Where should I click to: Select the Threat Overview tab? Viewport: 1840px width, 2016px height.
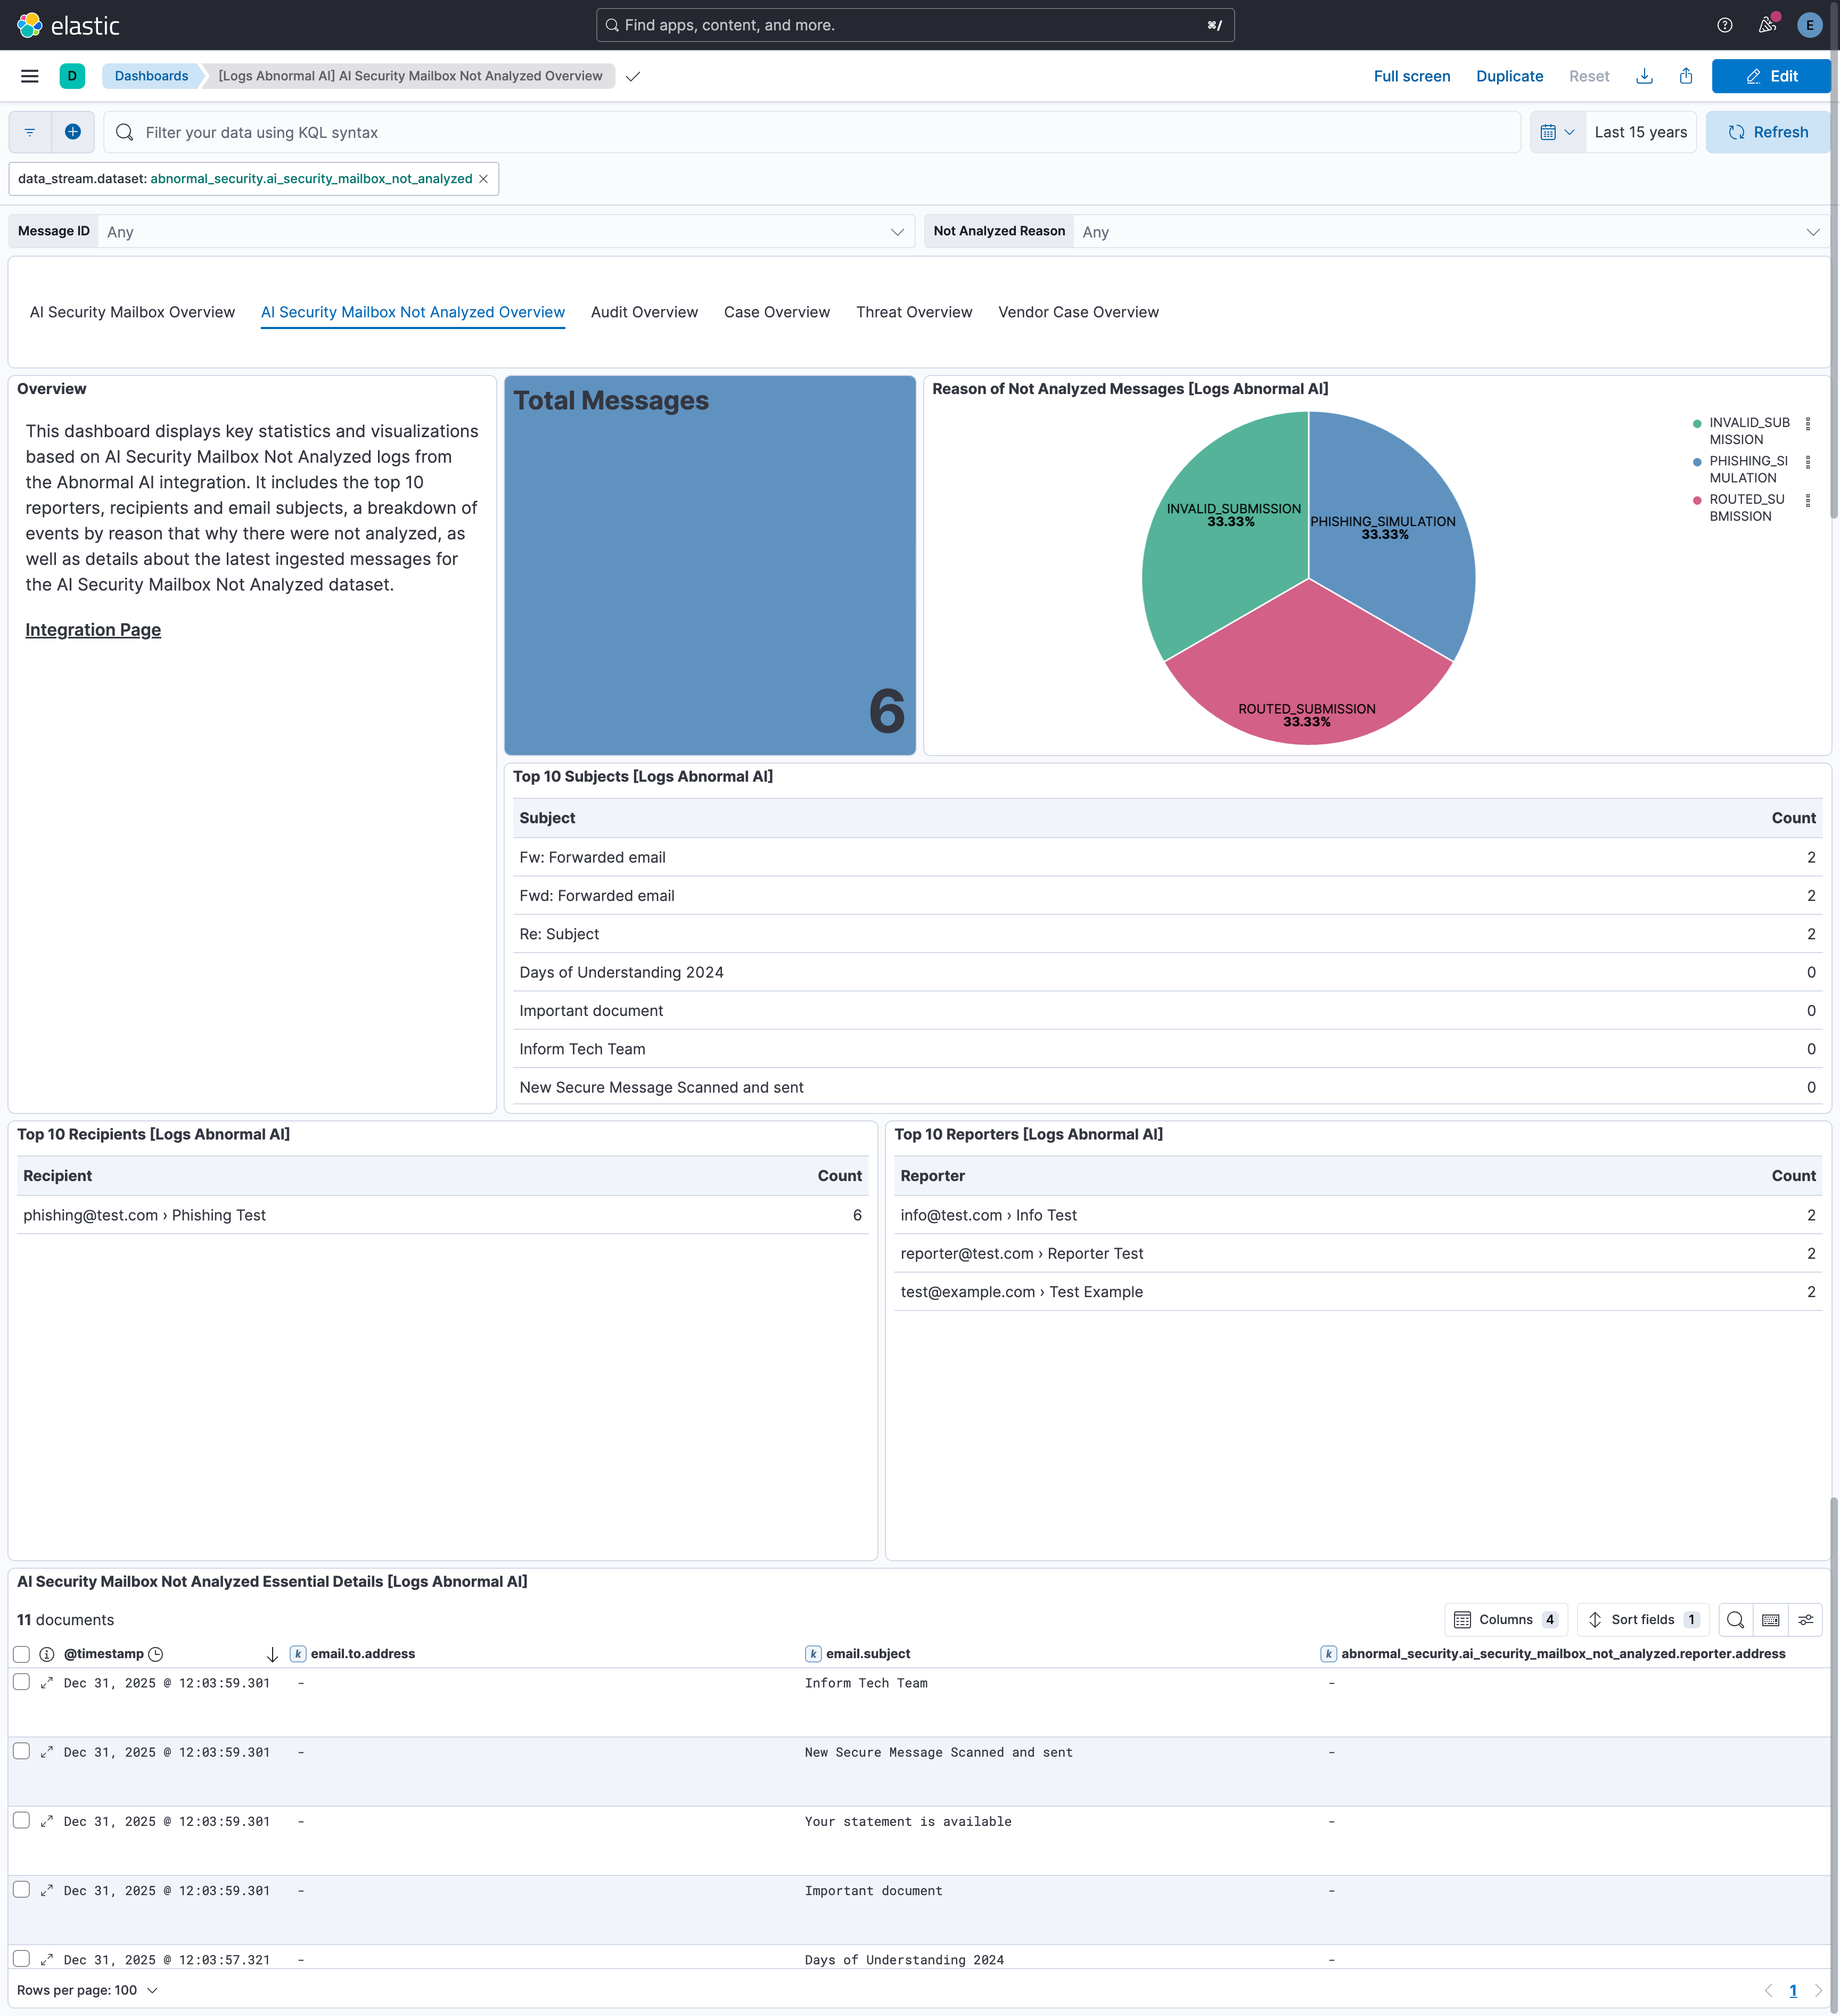coord(913,312)
